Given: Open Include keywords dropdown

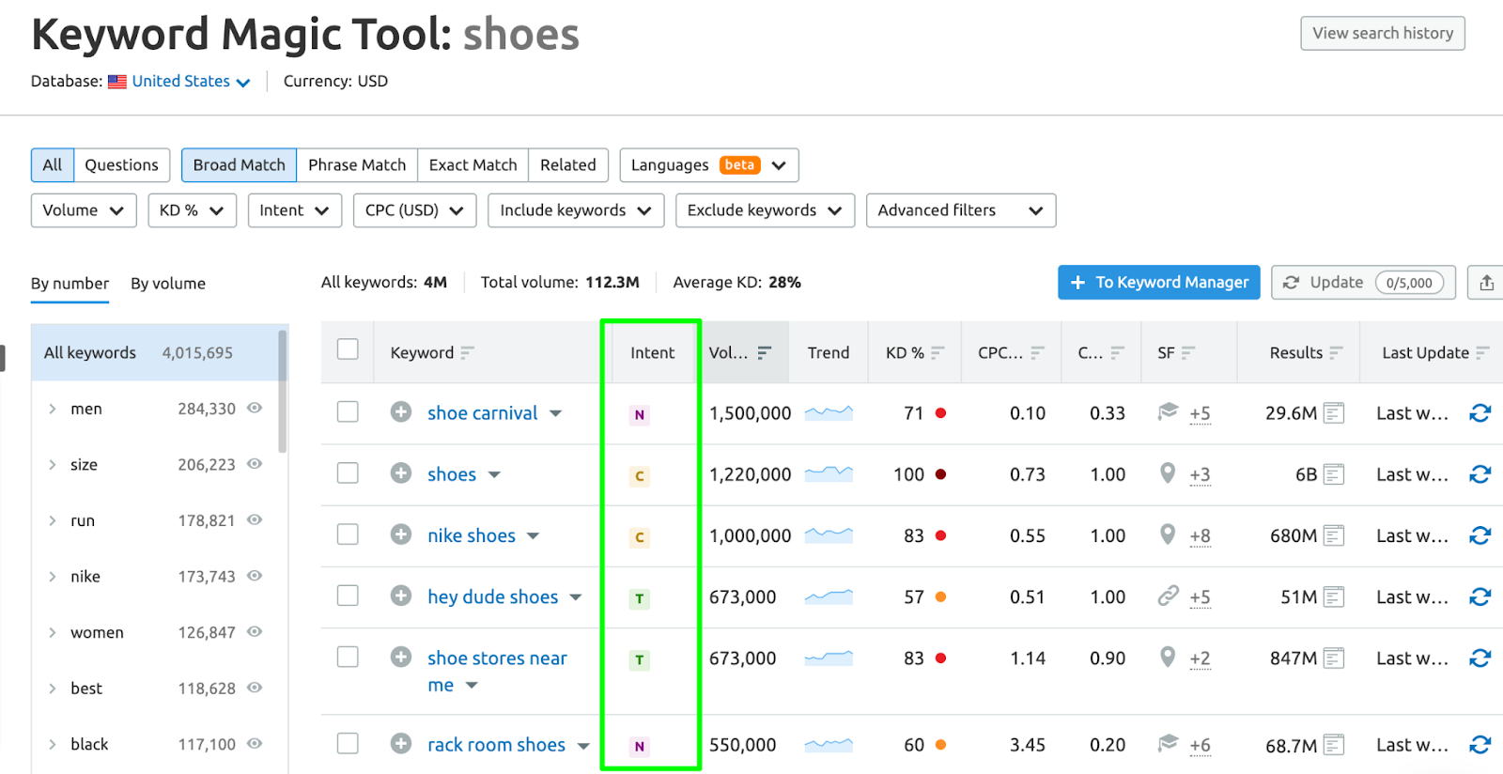Looking at the screenshot, I should coord(576,210).
